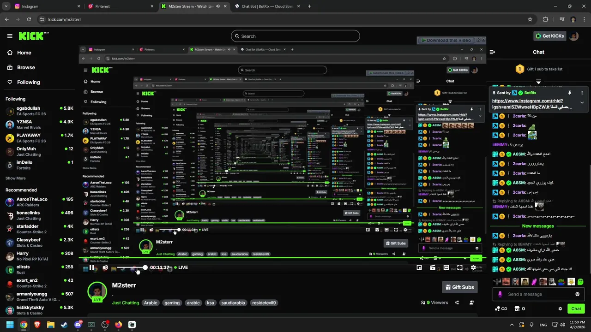Jump to LIVE in the player

(x=181, y=267)
